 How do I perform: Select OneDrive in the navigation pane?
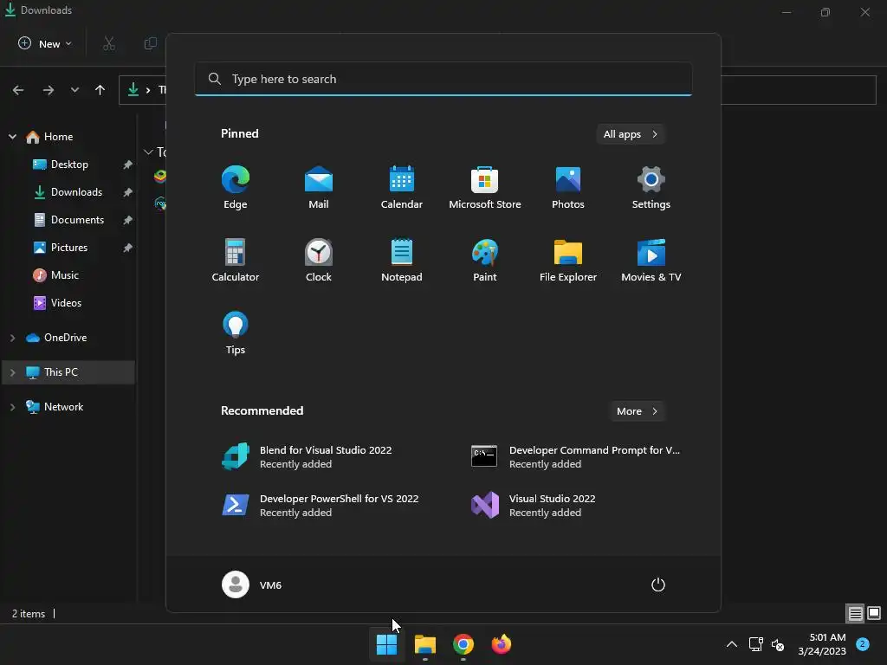[x=65, y=338]
